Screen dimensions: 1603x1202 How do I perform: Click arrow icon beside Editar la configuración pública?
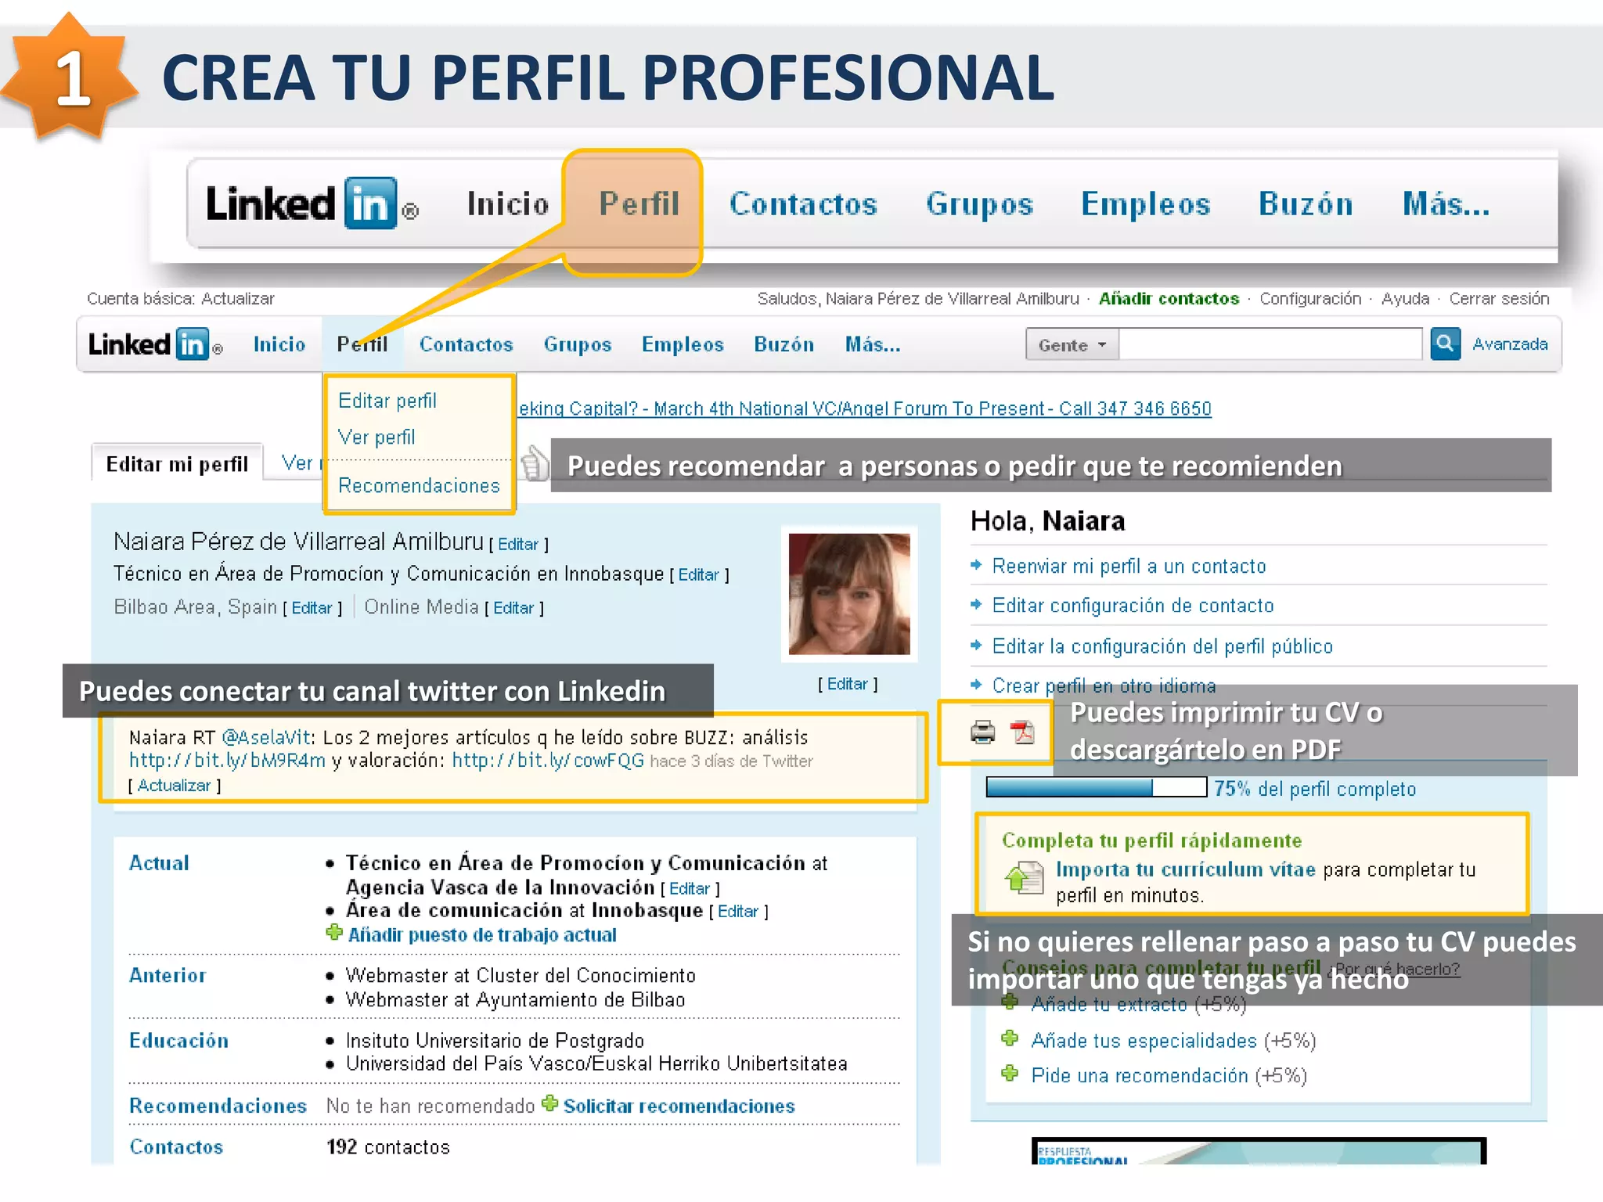976,645
